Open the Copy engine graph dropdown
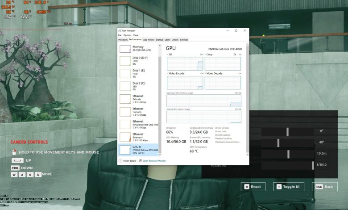 coord(205,55)
